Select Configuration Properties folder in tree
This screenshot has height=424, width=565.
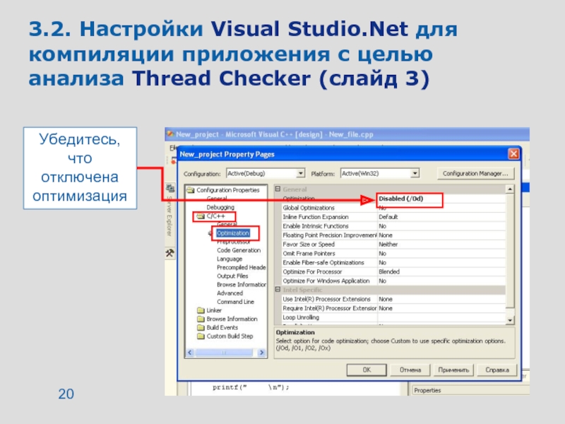227,190
